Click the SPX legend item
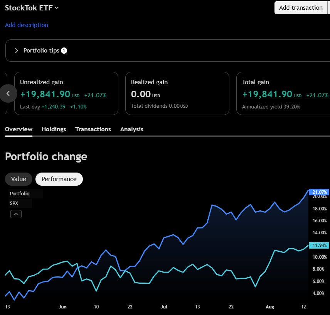This screenshot has height=315, width=330. tap(14, 203)
